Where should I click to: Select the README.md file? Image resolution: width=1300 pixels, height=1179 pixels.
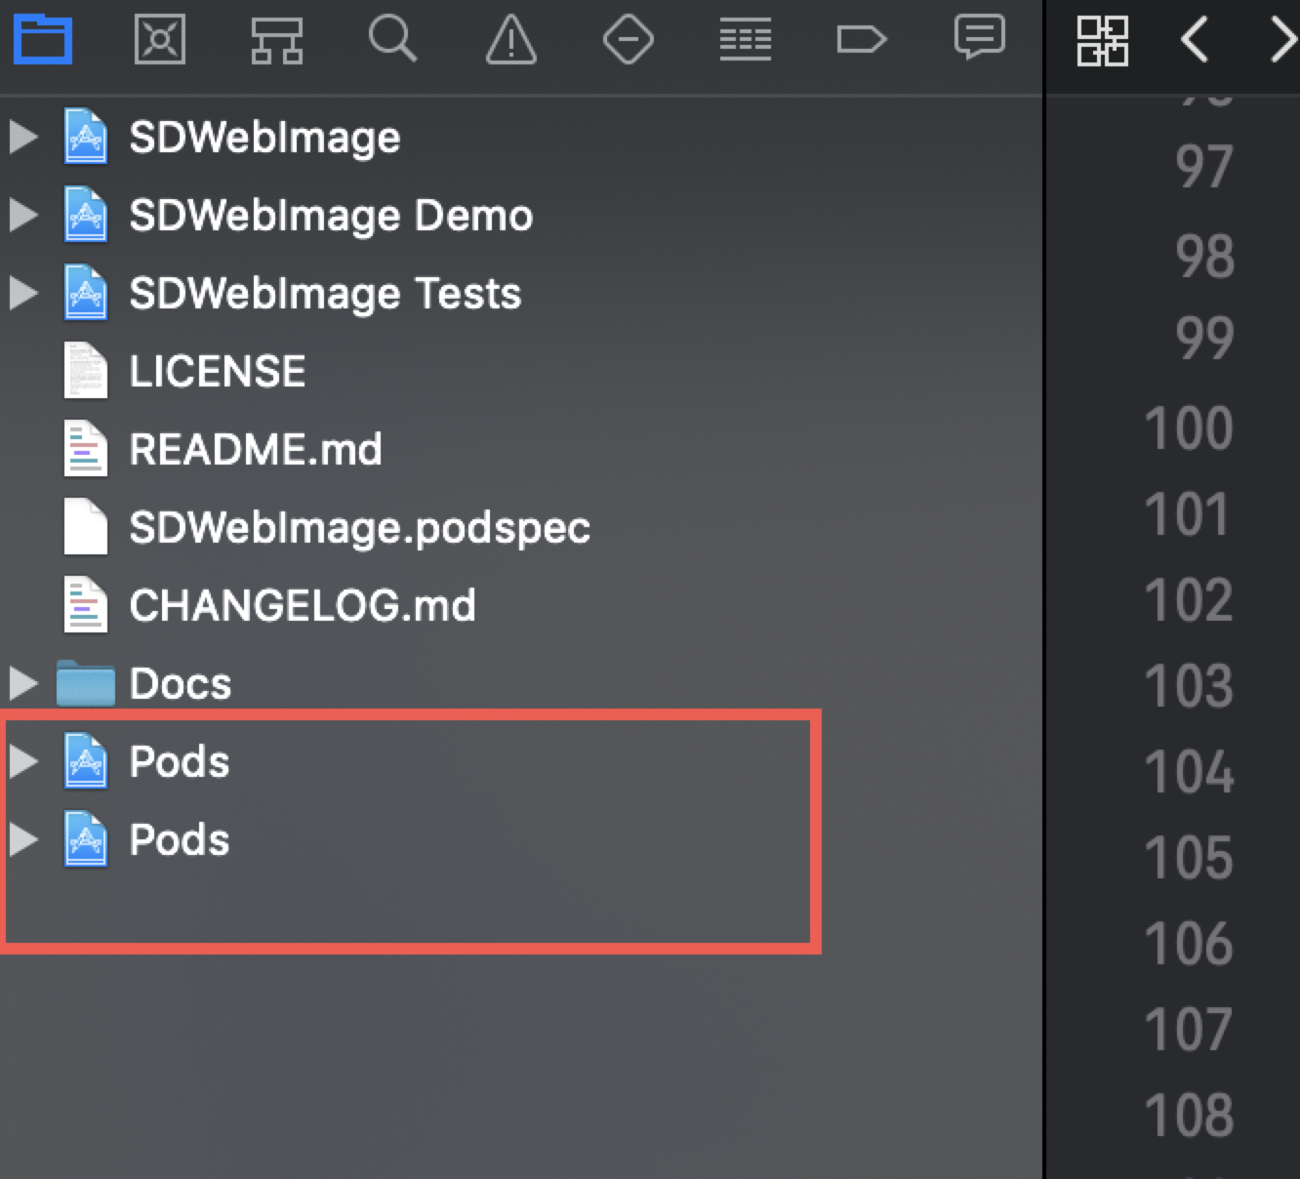tap(256, 449)
